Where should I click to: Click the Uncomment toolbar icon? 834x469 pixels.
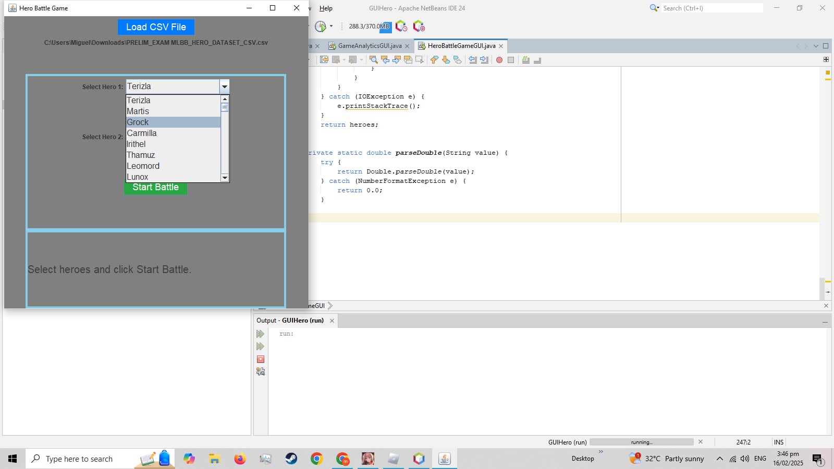tap(537, 60)
